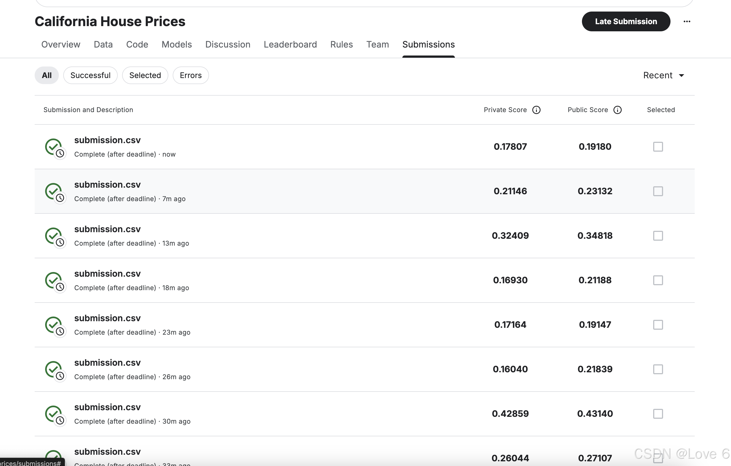Filter by Successful submissions
This screenshot has height=466, width=731.
(x=90, y=75)
